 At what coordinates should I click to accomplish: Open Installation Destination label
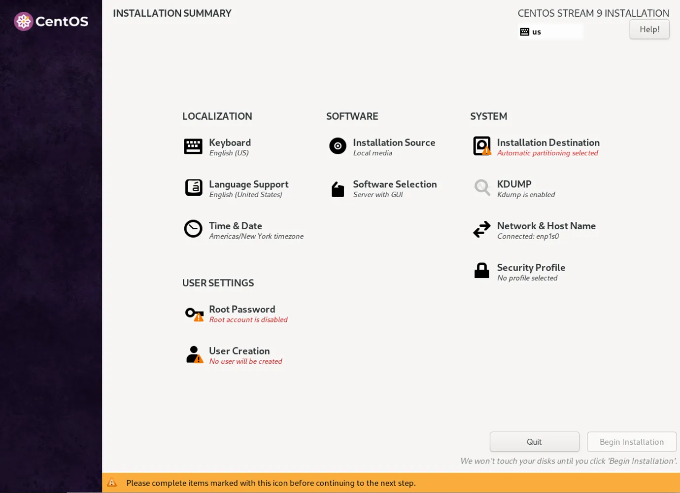[x=548, y=142]
